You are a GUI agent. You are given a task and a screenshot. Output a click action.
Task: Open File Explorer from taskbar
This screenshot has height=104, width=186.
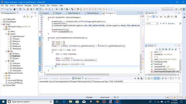coord(70,102)
